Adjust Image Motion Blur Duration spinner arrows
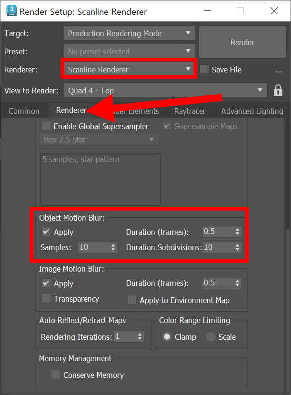The height and width of the screenshot is (395, 291). pyautogui.click(x=237, y=283)
